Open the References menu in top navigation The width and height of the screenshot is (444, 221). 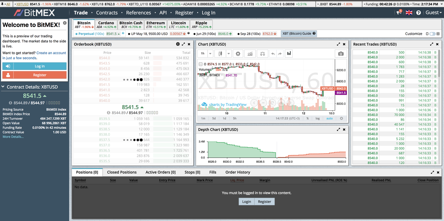138,13
